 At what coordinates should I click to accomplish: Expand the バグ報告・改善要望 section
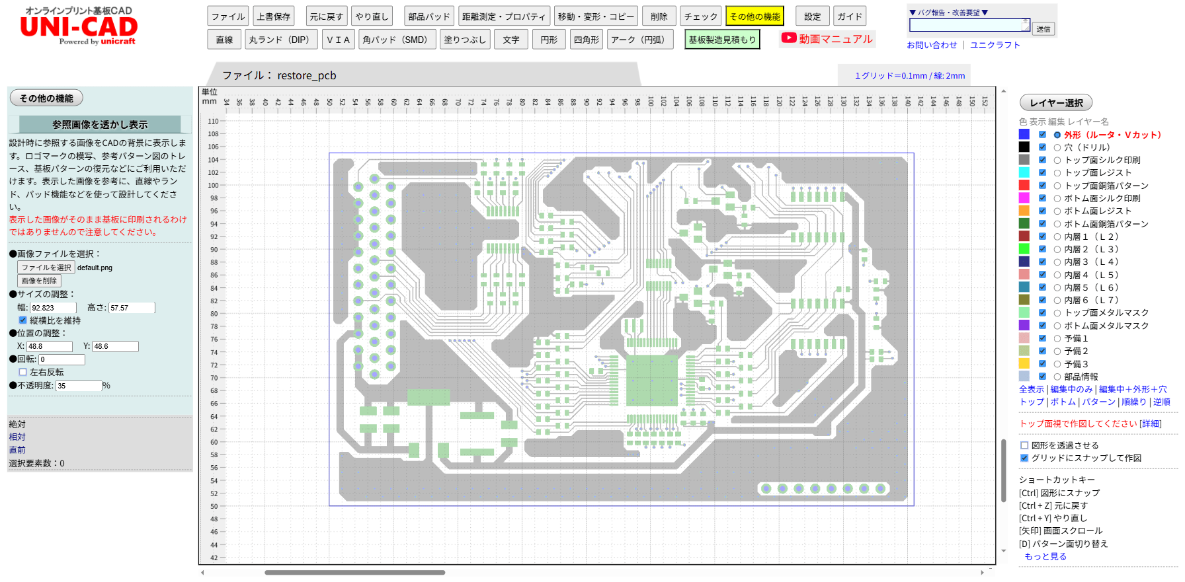coord(948,13)
